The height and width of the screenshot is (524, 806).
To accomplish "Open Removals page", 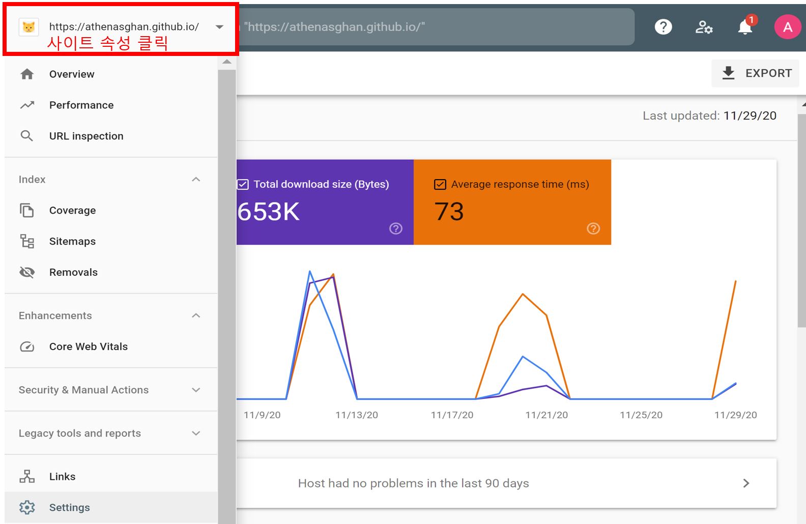I will (111, 272).
